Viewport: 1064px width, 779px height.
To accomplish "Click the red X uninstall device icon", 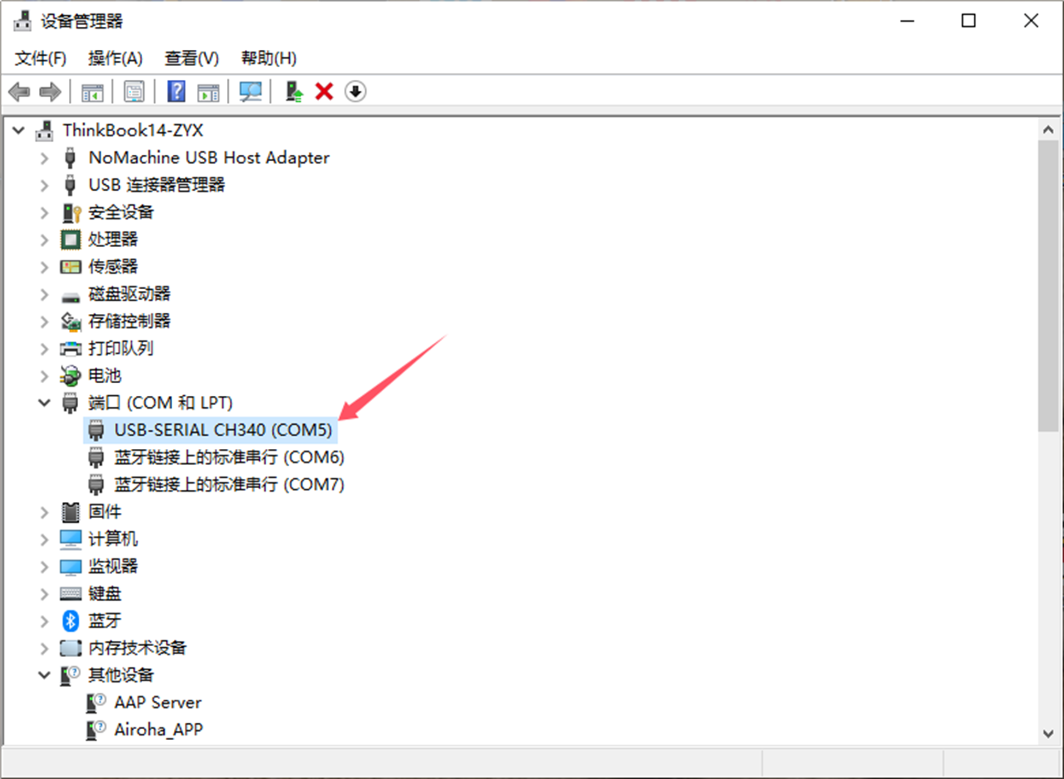I will [x=324, y=91].
